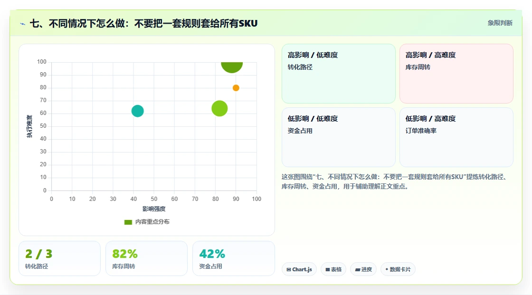Image resolution: width=532 pixels, height=295 pixels.
Task: Click the 影响强度 x-axis title
Action: pyautogui.click(x=154, y=209)
